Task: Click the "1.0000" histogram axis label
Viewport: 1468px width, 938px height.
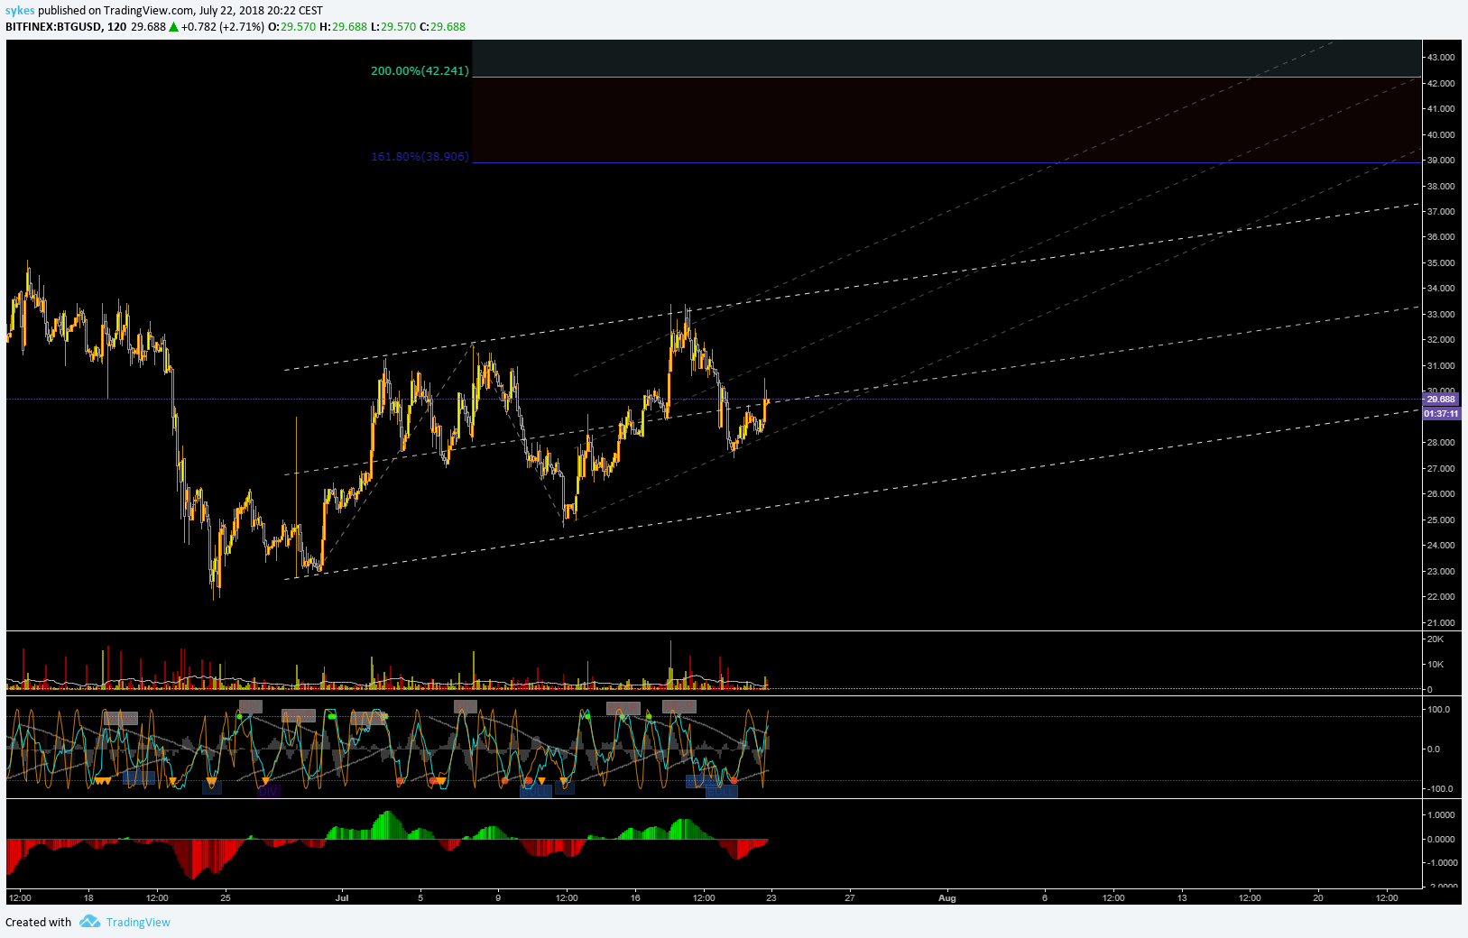Action: click(x=1441, y=814)
